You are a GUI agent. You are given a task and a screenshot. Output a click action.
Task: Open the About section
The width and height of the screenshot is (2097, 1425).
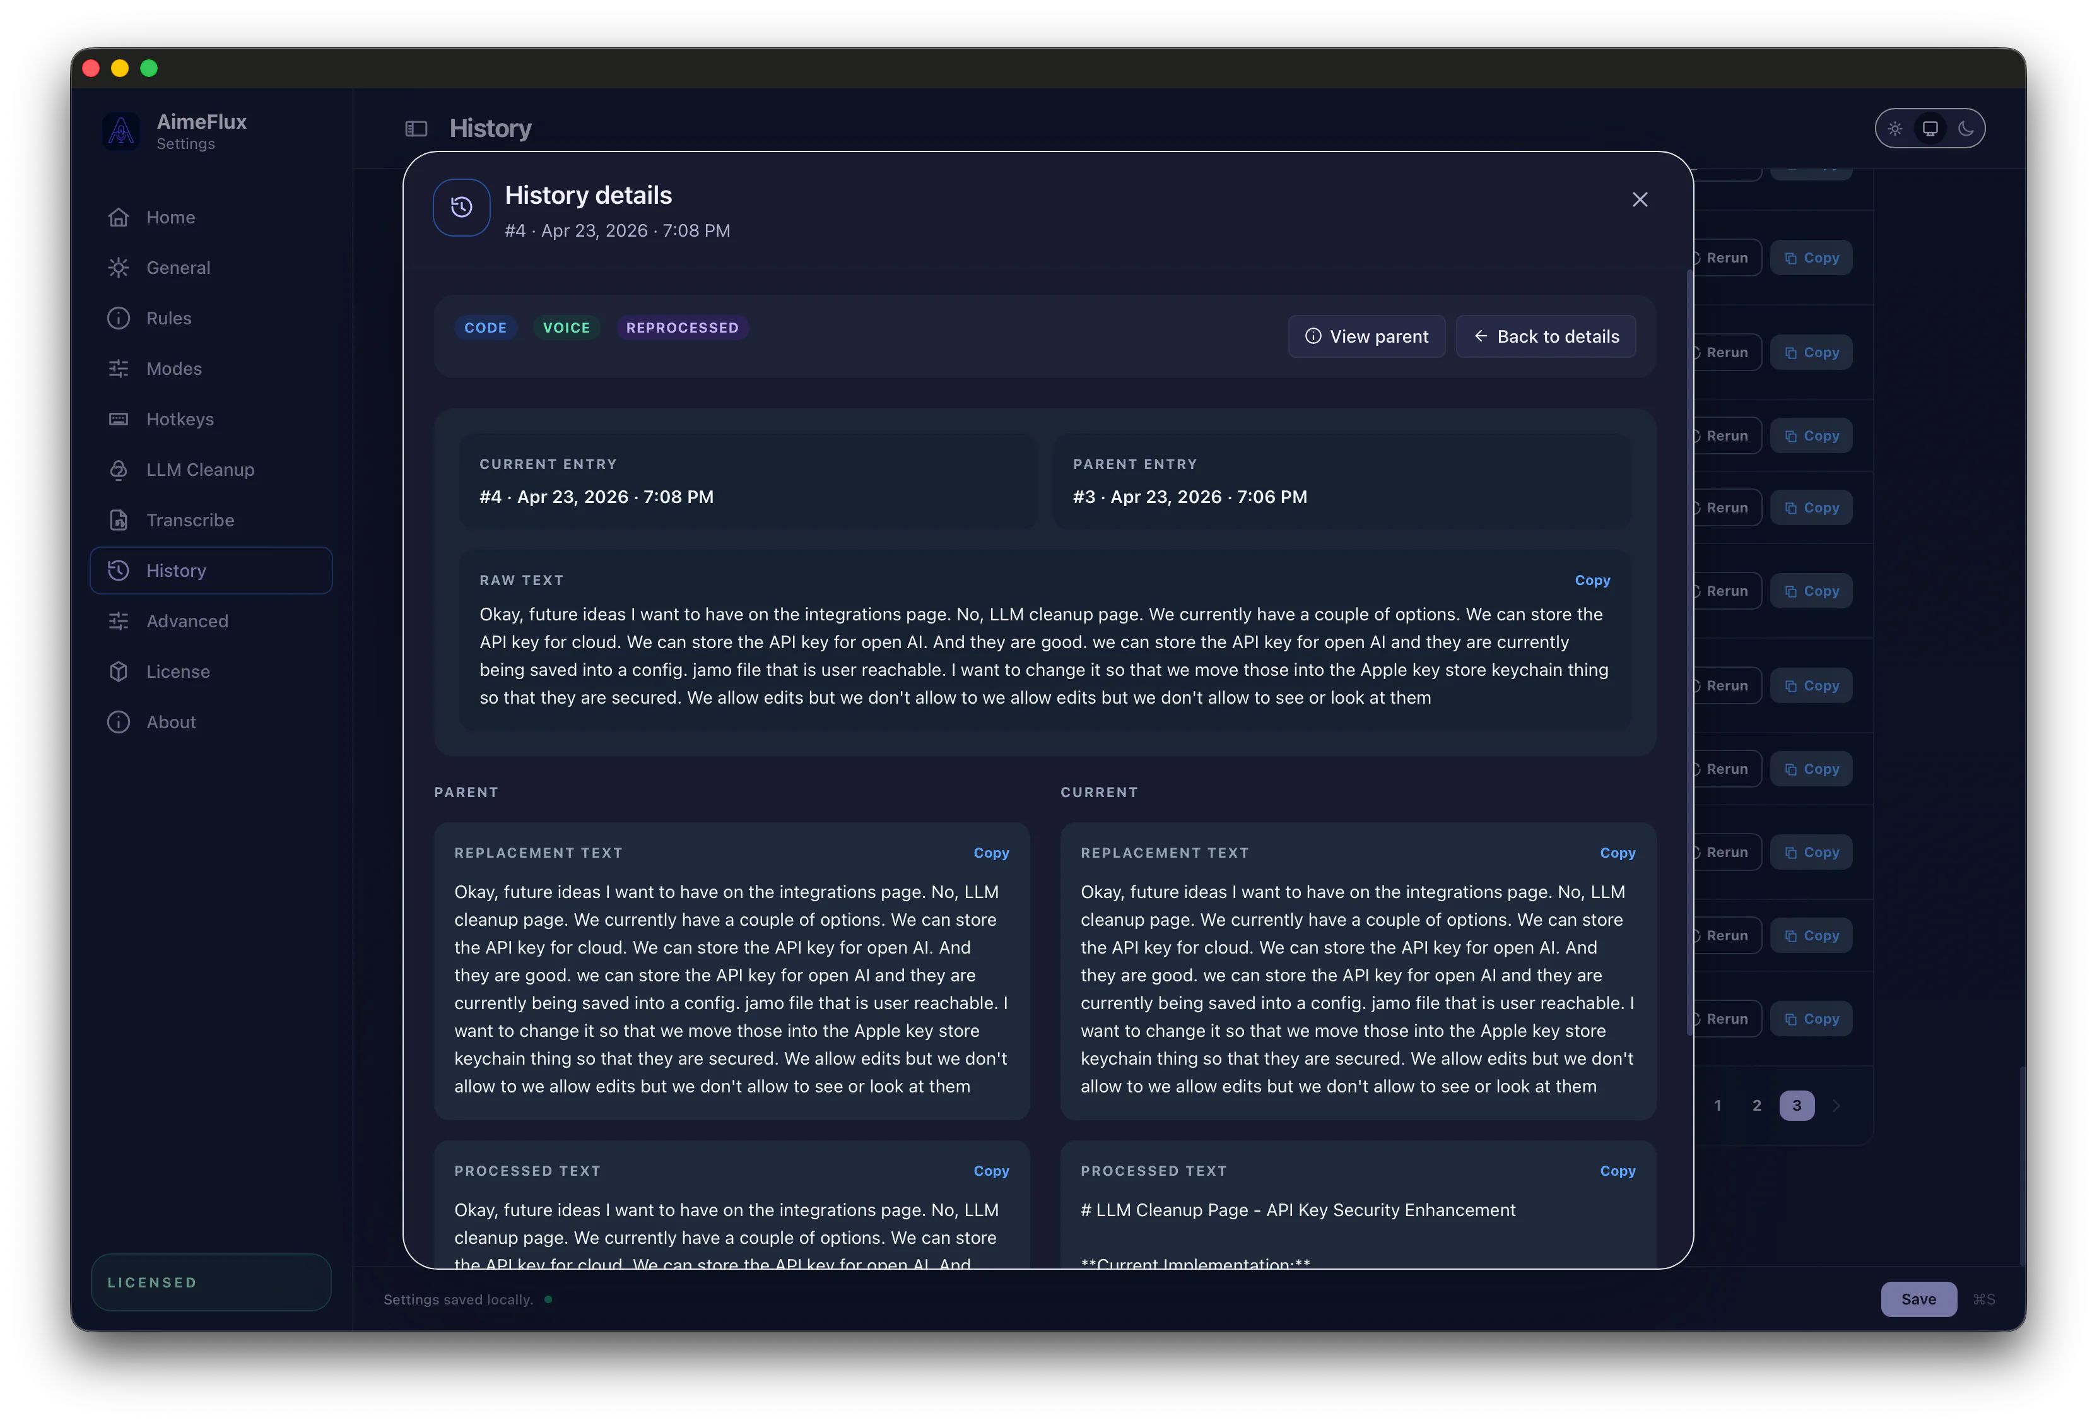tap(211, 723)
